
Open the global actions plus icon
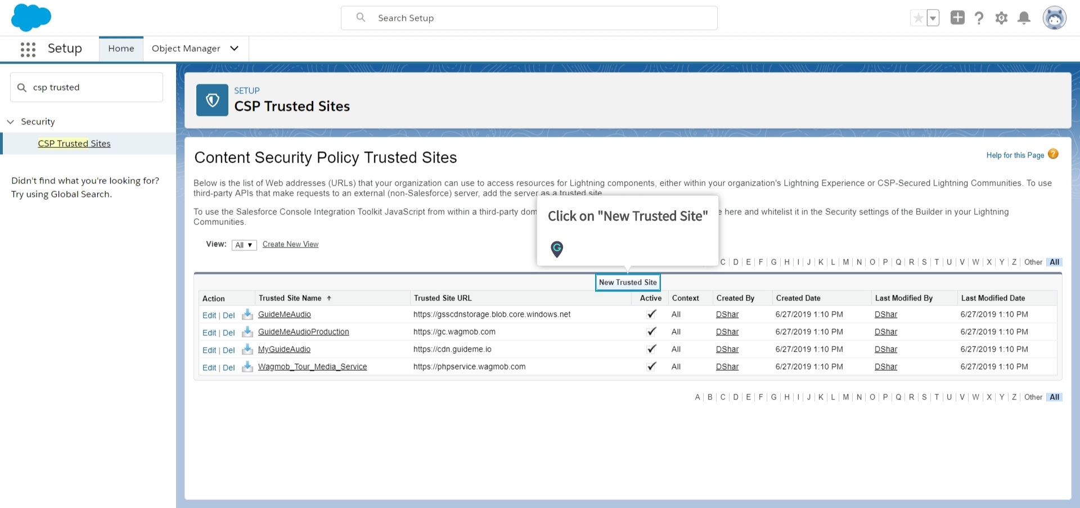click(957, 17)
